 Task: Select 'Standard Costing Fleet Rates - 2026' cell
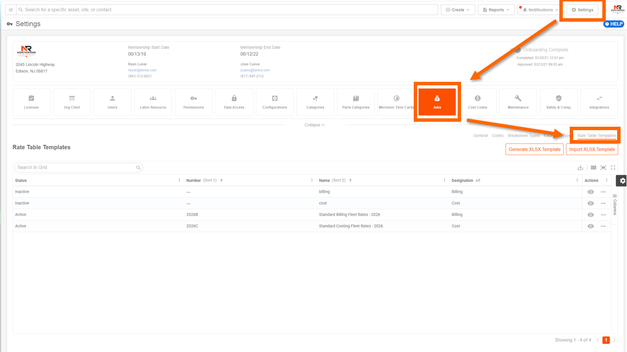click(351, 226)
